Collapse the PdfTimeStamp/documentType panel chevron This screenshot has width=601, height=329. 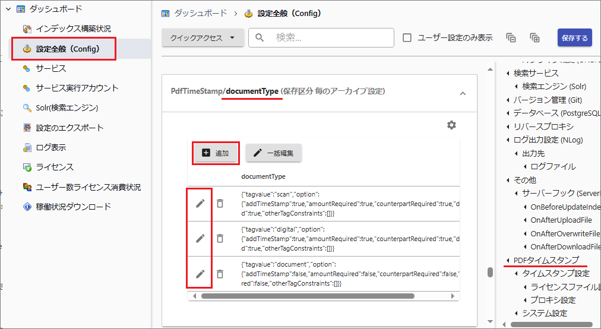[x=463, y=93]
